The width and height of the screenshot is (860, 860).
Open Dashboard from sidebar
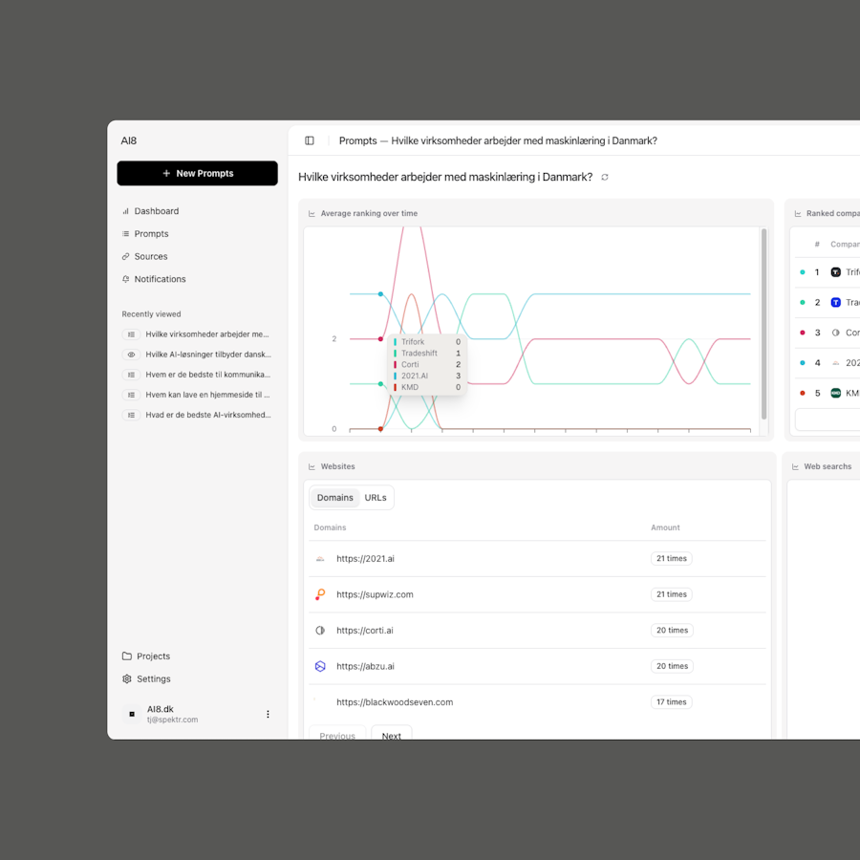(156, 211)
